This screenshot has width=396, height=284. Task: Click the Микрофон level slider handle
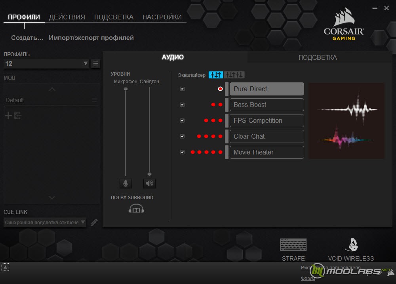126,89
